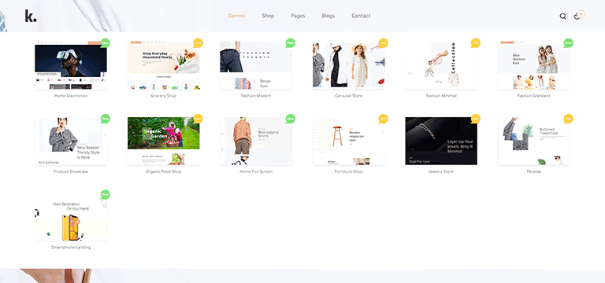
Task: Select the Home Electronics demo thumbnail
Action: point(71,66)
